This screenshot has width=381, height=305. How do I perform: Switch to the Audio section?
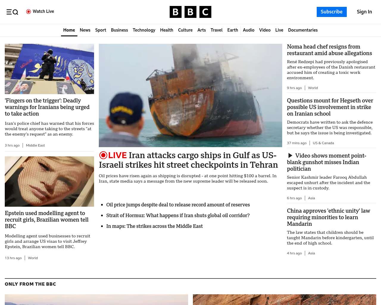249,30
